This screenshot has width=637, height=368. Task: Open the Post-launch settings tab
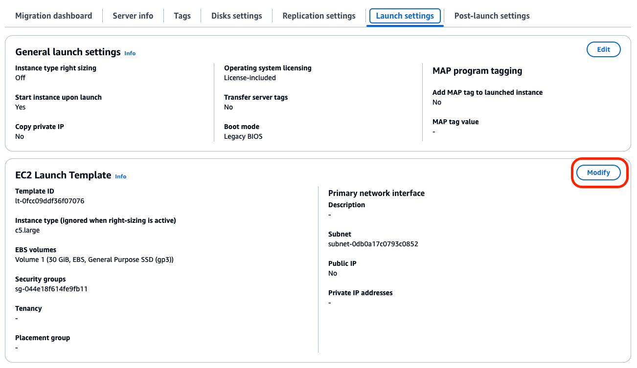pos(492,16)
